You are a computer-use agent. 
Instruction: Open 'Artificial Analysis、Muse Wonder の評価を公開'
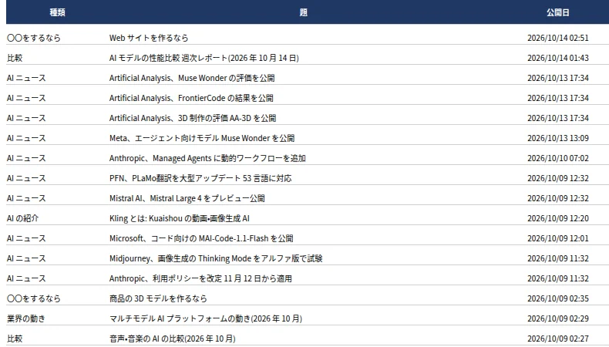click(x=192, y=78)
